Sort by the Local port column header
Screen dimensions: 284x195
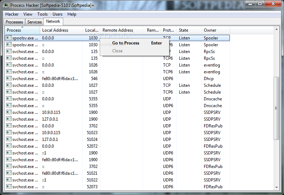click(x=92, y=30)
